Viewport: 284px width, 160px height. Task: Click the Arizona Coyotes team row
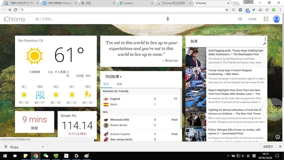click(x=140, y=134)
